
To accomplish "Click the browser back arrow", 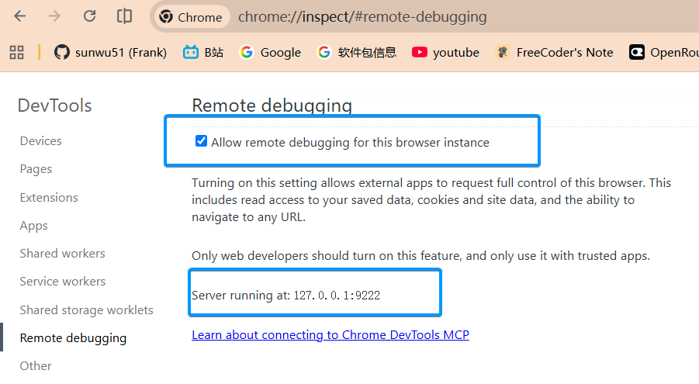I will (x=20, y=16).
